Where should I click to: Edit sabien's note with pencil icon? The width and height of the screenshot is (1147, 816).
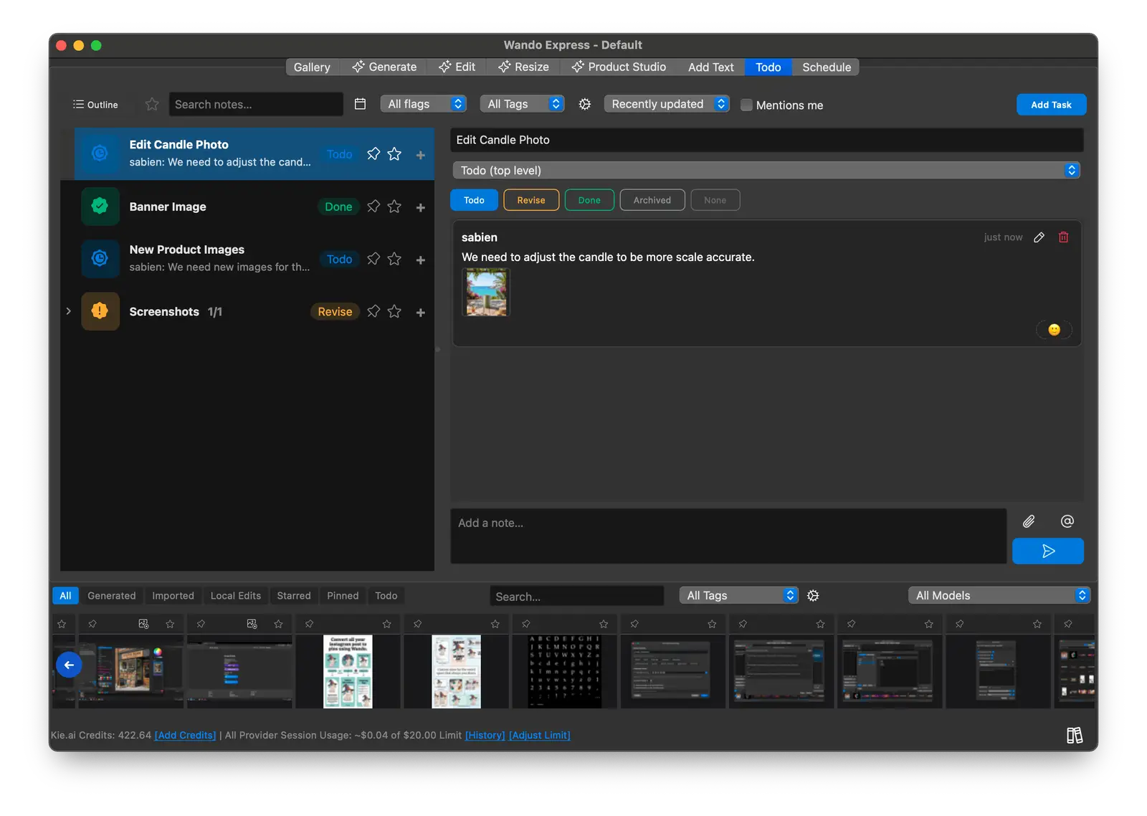click(x=1039, y=237)
